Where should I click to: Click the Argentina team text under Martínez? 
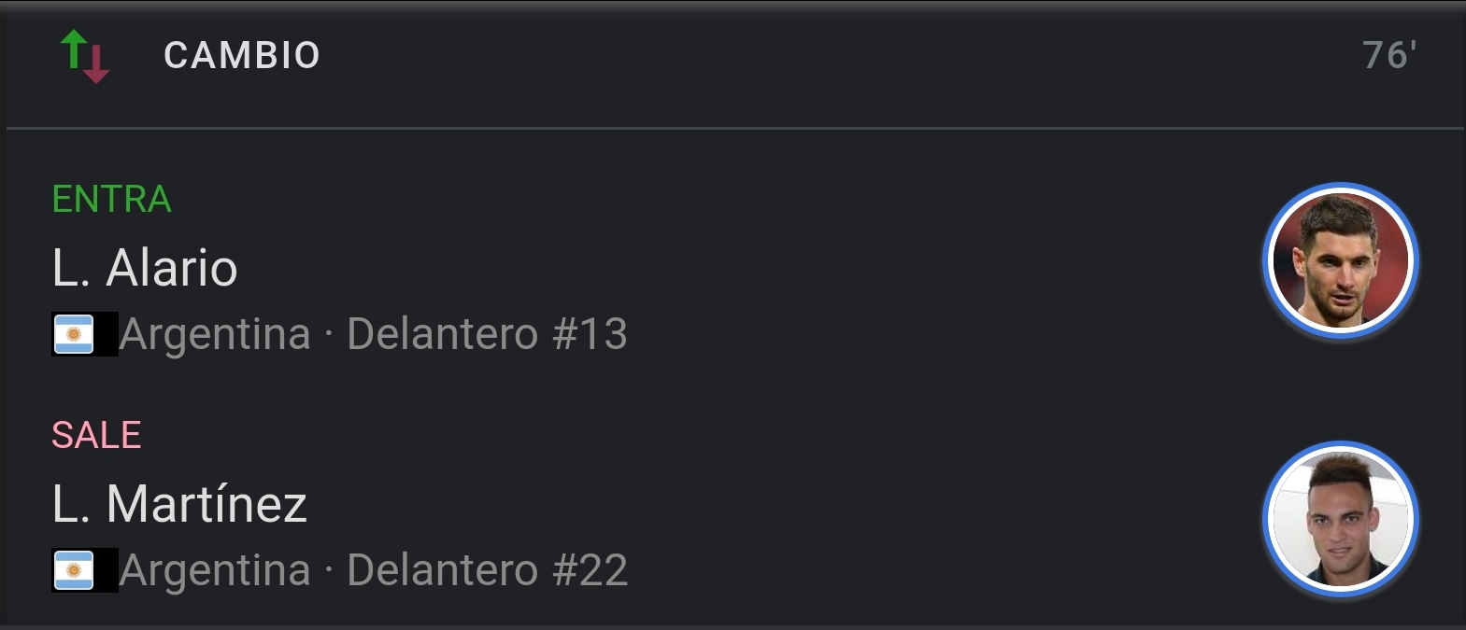(x=215, y=570)
